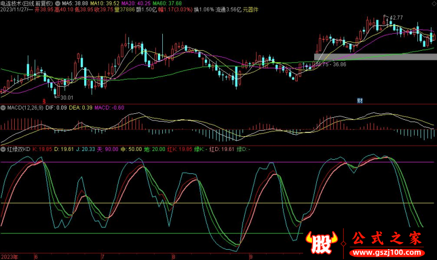Open the 电连技术(日线 前复权) title dropdown
Screen dimensions: 437x260
click(27, 3)
